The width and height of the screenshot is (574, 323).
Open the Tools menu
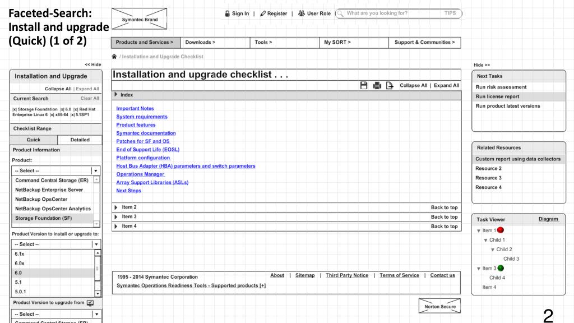tap(284, 43)
